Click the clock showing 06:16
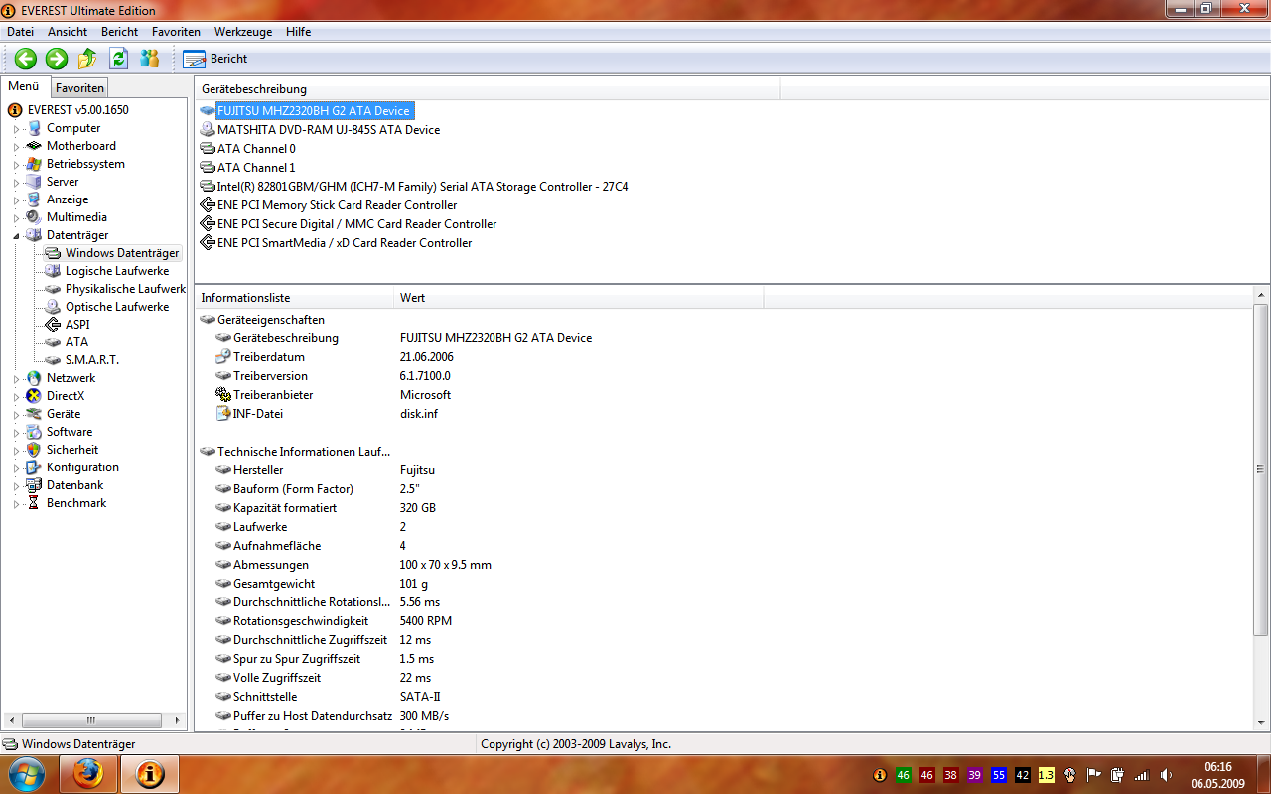1271x794 pixels. pyautogui.click(x=1217, y=767)
